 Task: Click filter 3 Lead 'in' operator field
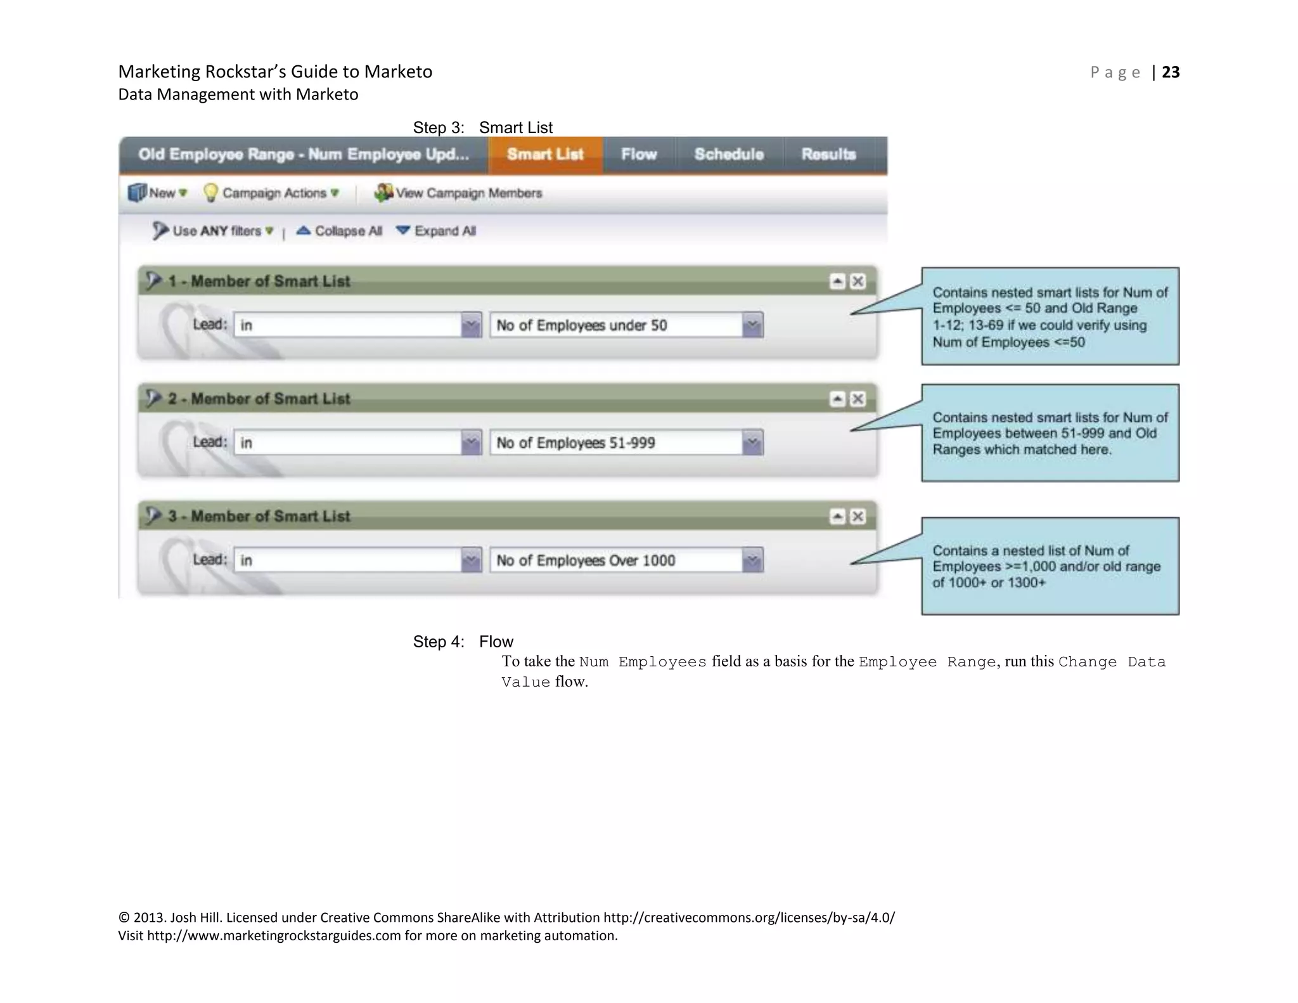click(349, 560)
